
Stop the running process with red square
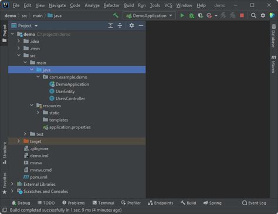pos(242,15)
